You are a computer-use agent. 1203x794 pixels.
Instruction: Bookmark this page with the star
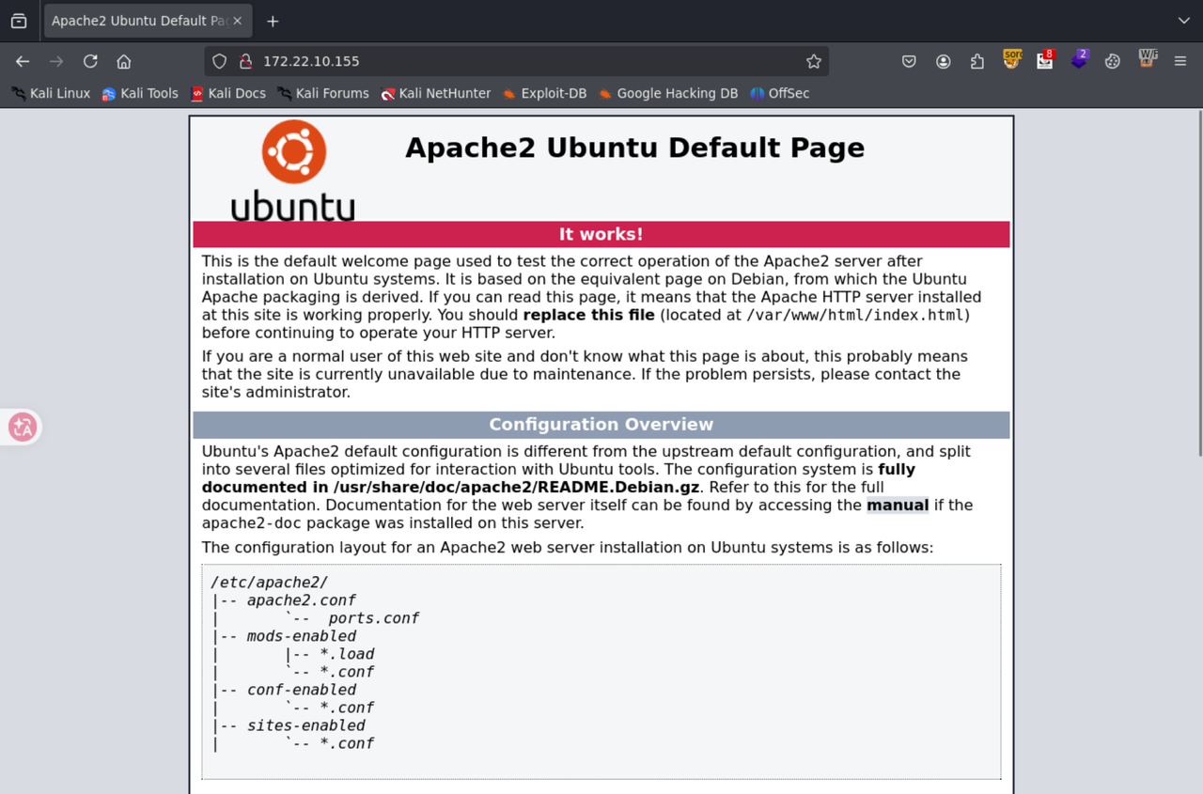814,61
